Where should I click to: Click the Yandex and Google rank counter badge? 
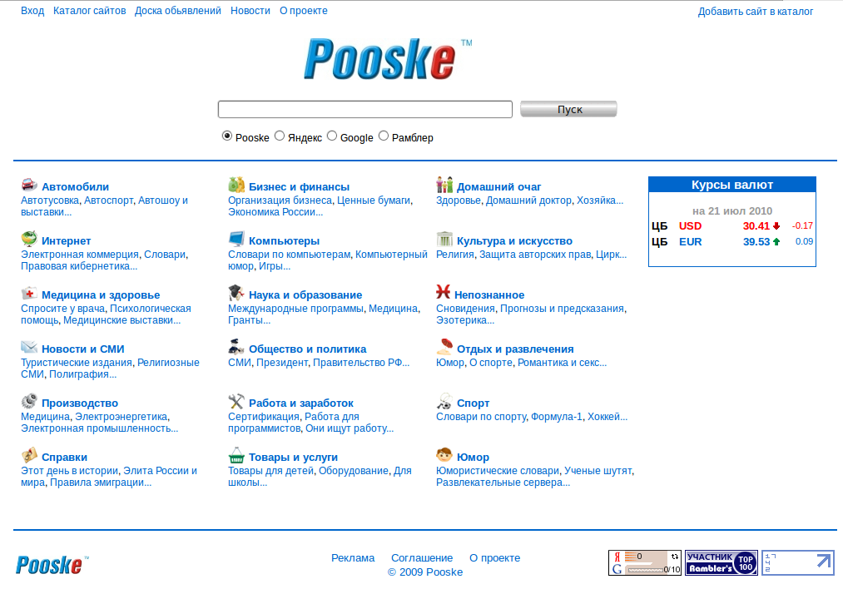[645, 562]
